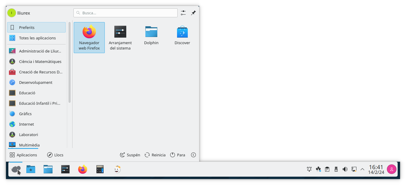Switch to the Aplicacions tab

(x=23, y=155)
